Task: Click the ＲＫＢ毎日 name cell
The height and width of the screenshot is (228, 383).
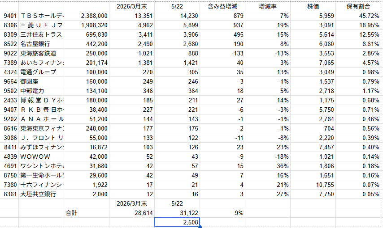Action: [x=41, y=110]
